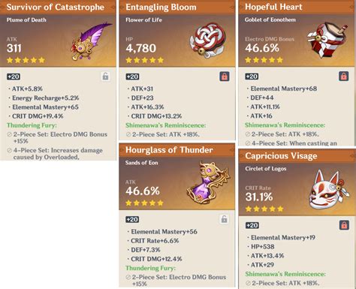Click the Thundering Fury label on the Hourglass
Viewport: 356px width, 289px height.
[150, 268]
